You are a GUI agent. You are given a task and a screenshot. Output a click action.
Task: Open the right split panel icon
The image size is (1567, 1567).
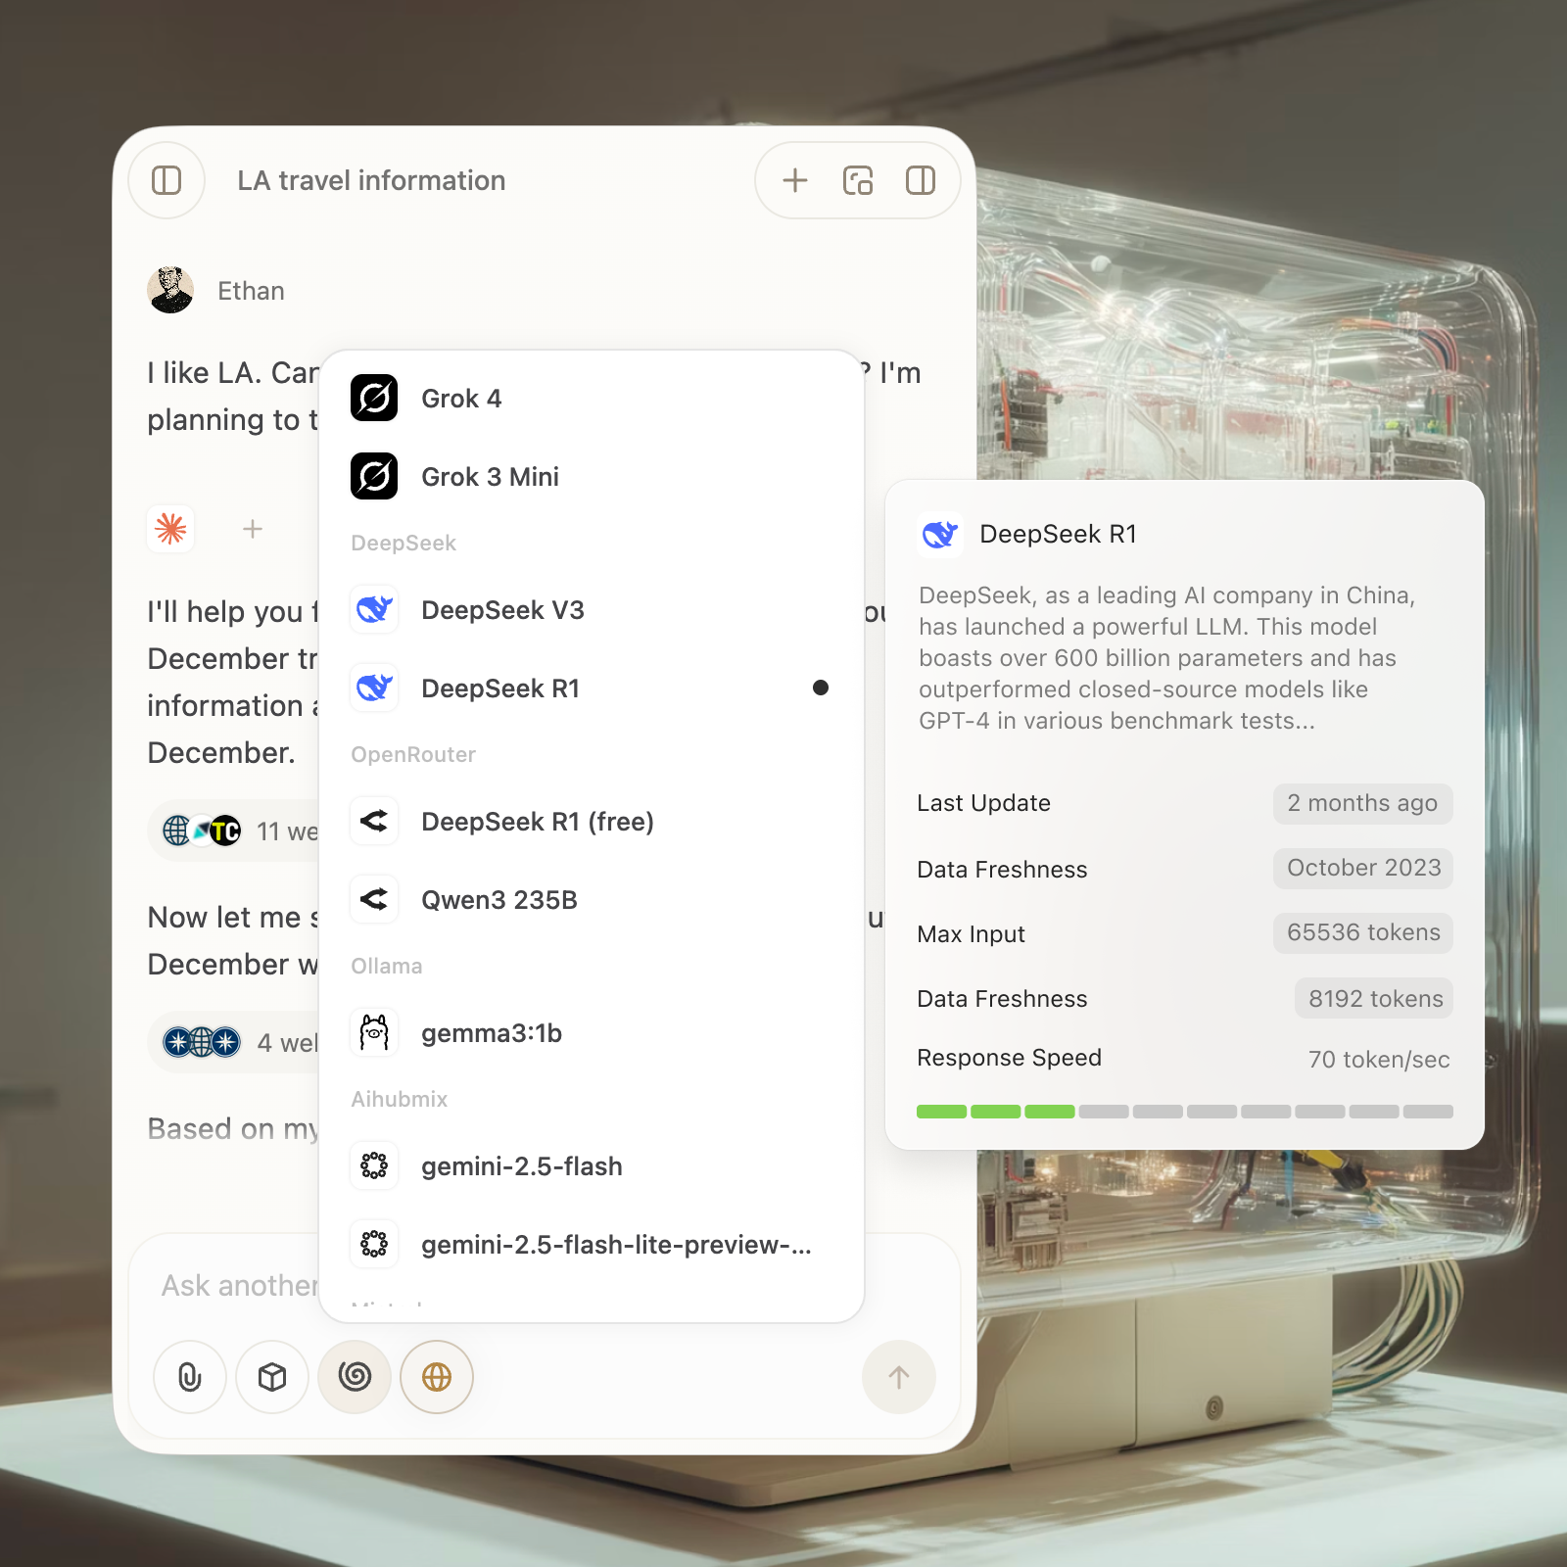pyautogui.click(x=921, y=180)
